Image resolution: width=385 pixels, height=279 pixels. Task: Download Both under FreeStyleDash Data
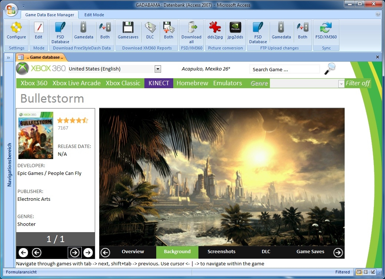click(105, 31)
